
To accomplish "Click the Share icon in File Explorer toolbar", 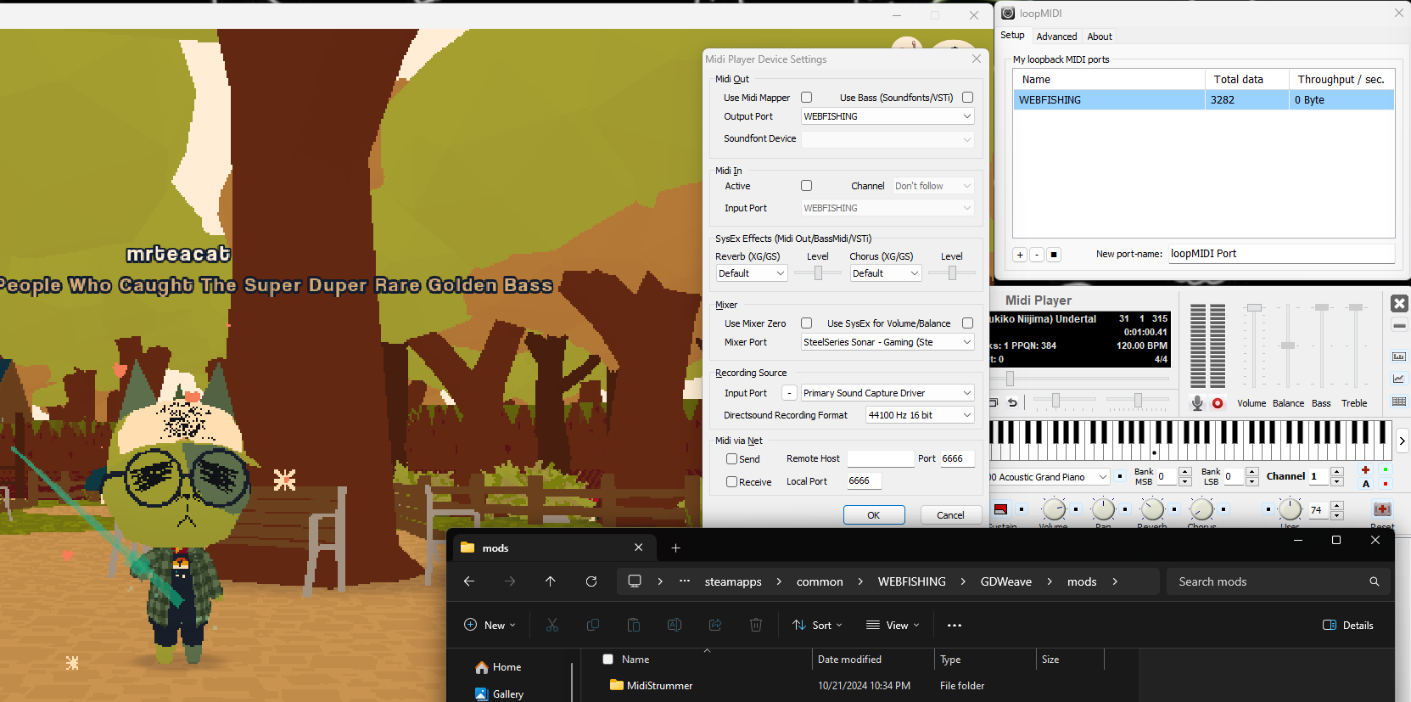I will (x=715, y=626).
